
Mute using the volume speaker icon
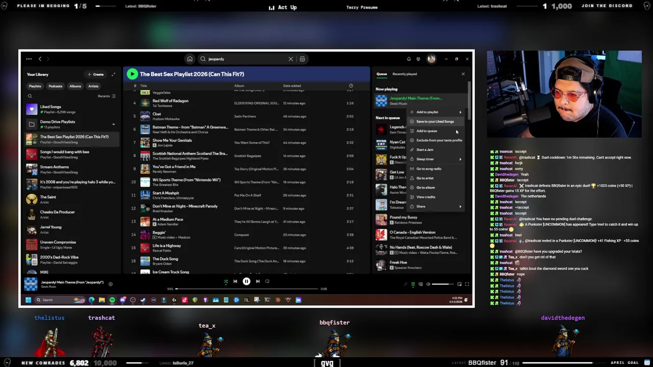click(428, 284)
